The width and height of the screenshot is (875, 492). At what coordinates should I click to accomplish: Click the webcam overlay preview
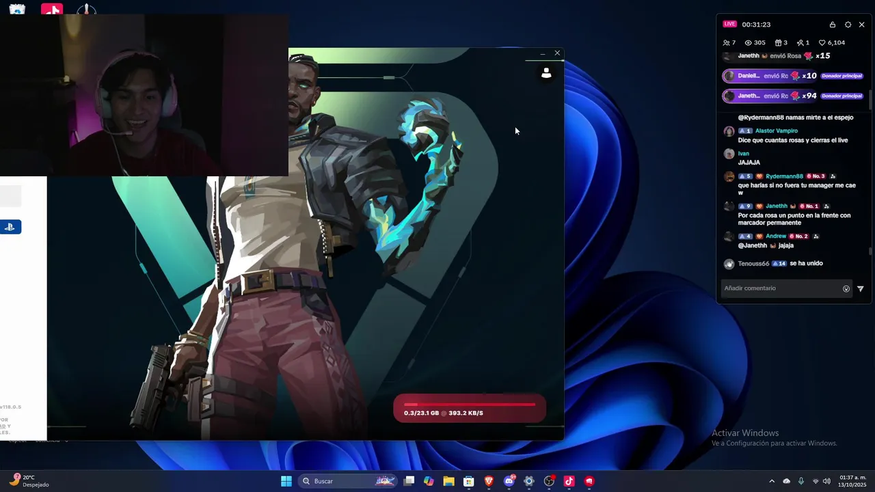tap(144, 96)
